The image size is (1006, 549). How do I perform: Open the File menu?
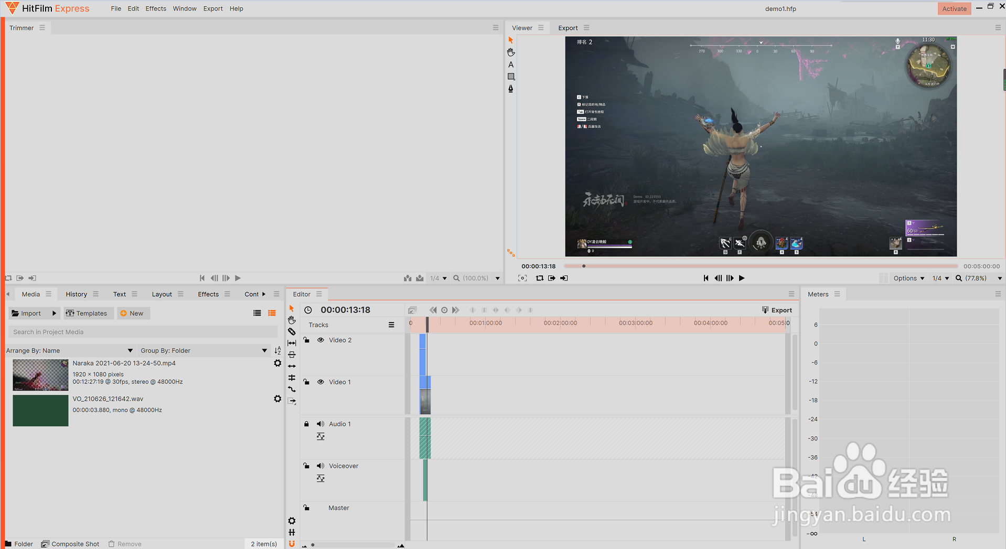point(116,8)
